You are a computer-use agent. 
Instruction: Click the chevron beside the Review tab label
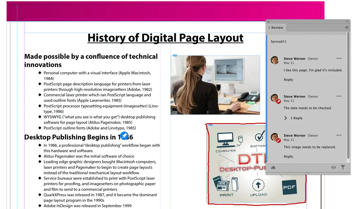coord(270,27)
